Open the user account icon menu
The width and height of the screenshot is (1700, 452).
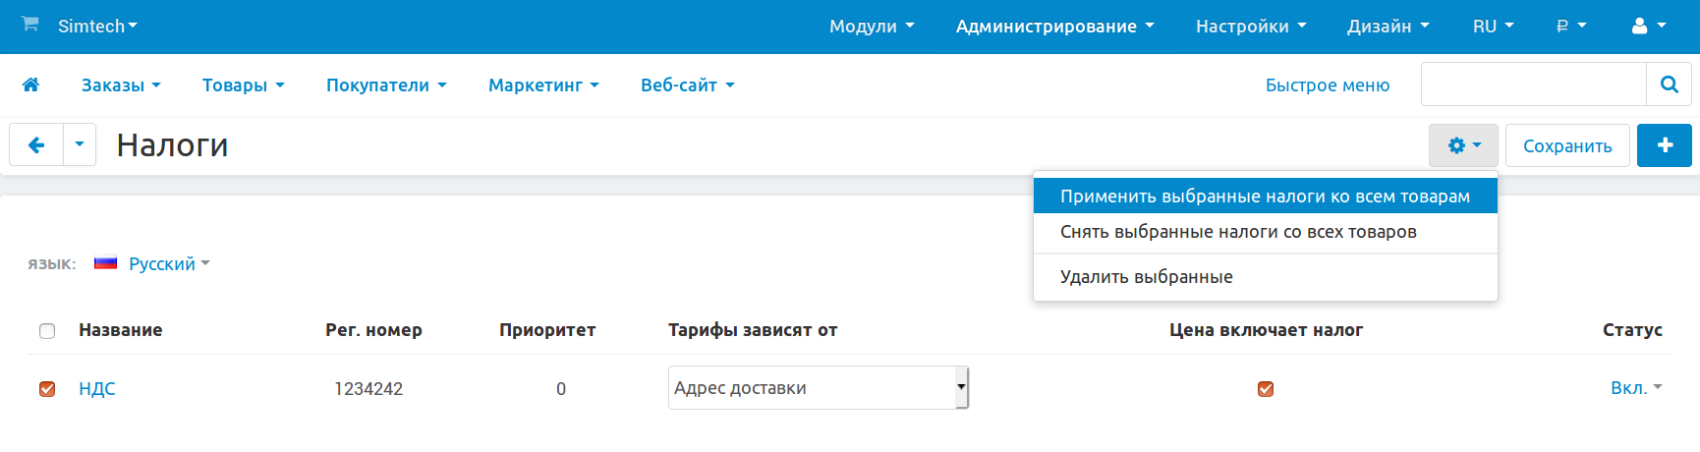point(1648,27)
